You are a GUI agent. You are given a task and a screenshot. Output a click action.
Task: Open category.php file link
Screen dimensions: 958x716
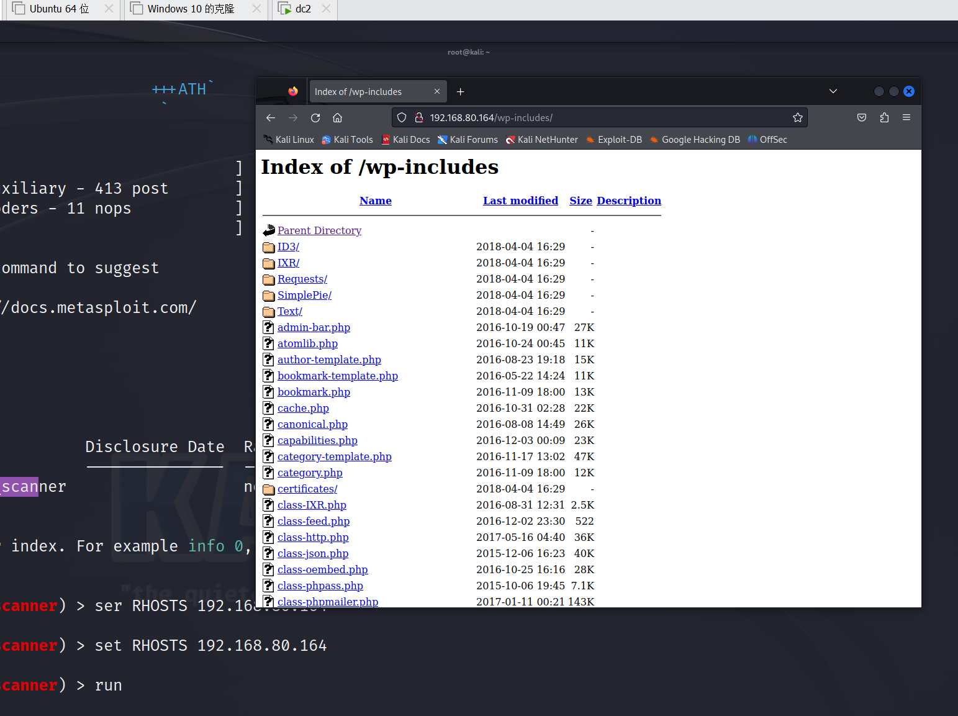point(310,473)
